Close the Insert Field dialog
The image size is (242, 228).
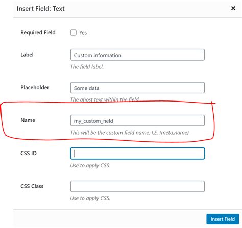click(233, 8)
